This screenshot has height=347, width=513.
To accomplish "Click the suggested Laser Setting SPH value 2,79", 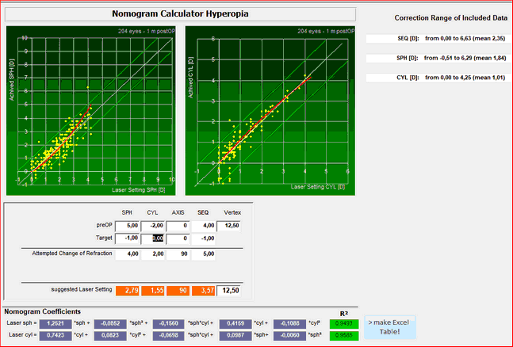I will (127, 291).
